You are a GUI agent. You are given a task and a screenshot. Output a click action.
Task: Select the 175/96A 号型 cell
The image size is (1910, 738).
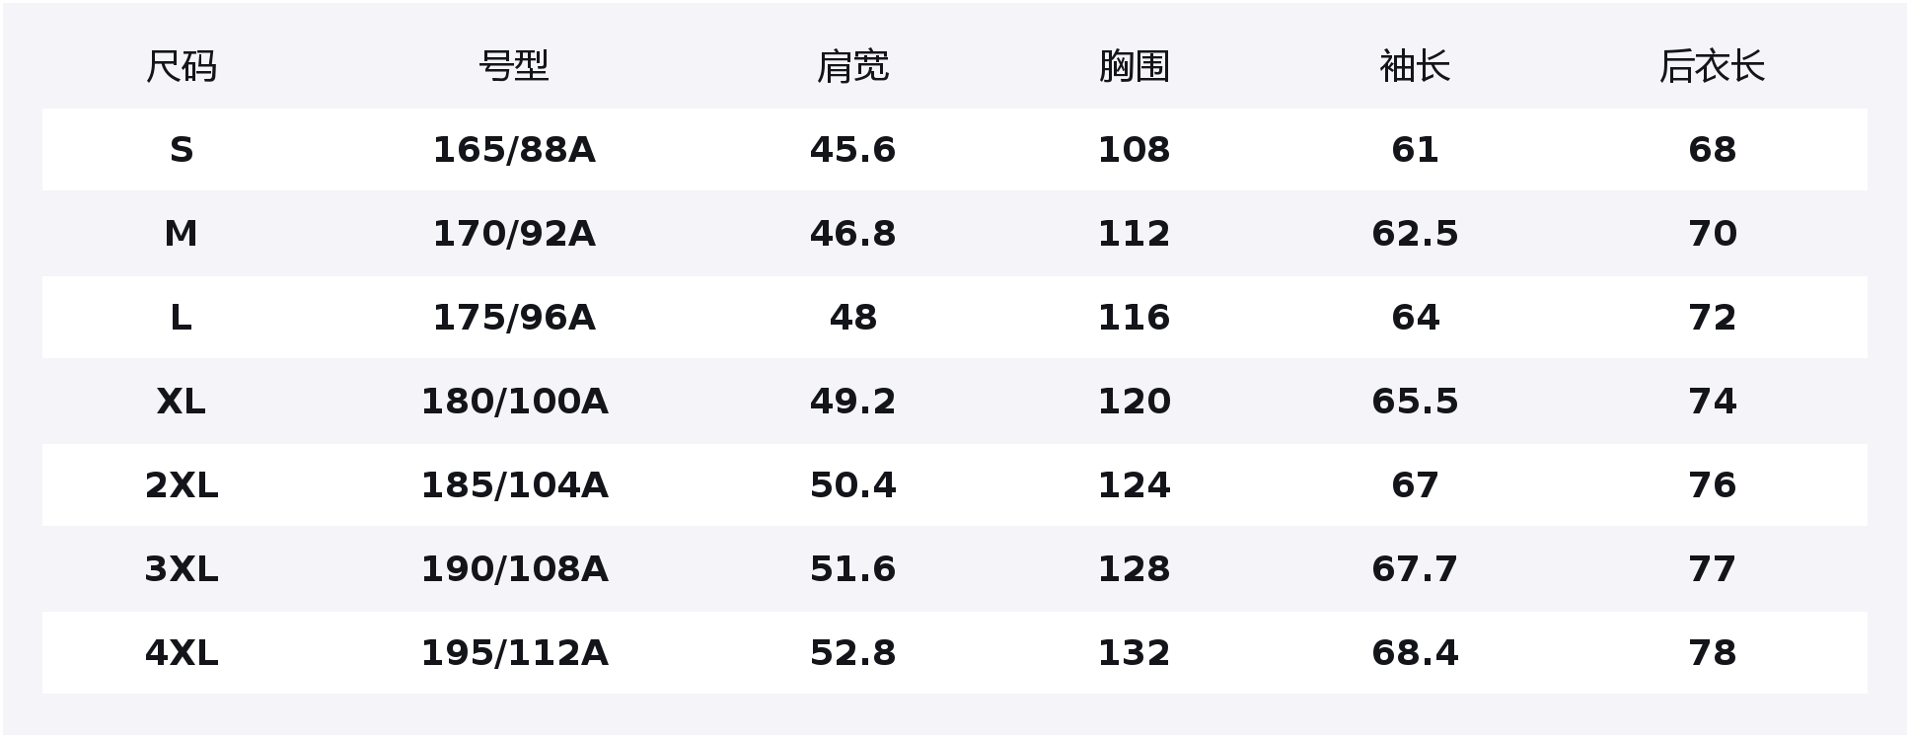click(513, 318)
